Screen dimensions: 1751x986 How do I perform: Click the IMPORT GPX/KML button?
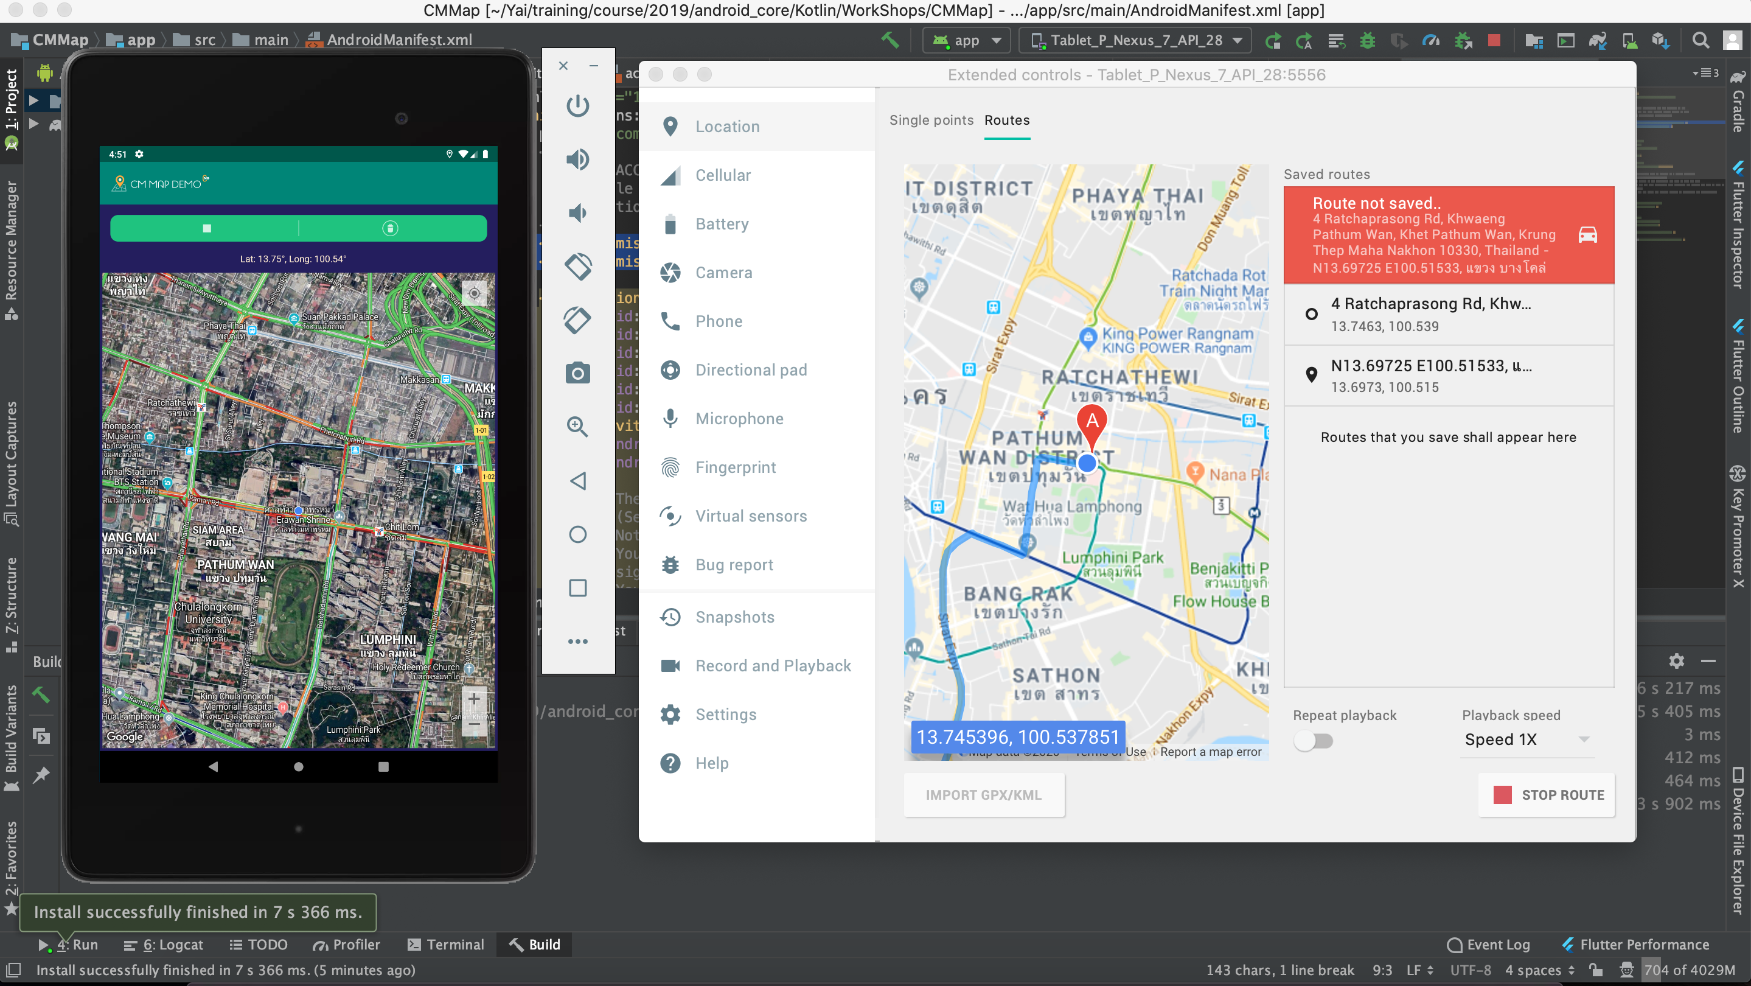(x=983, y=795)
